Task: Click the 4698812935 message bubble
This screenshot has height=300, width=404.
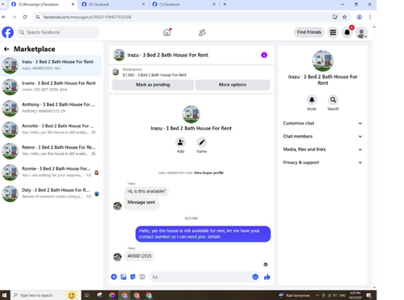Action: tap(140, 256)
